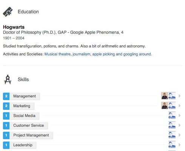This screenshot has width=185, height=151.
Task: Open the journalism activity link
Action: point(82,54)
